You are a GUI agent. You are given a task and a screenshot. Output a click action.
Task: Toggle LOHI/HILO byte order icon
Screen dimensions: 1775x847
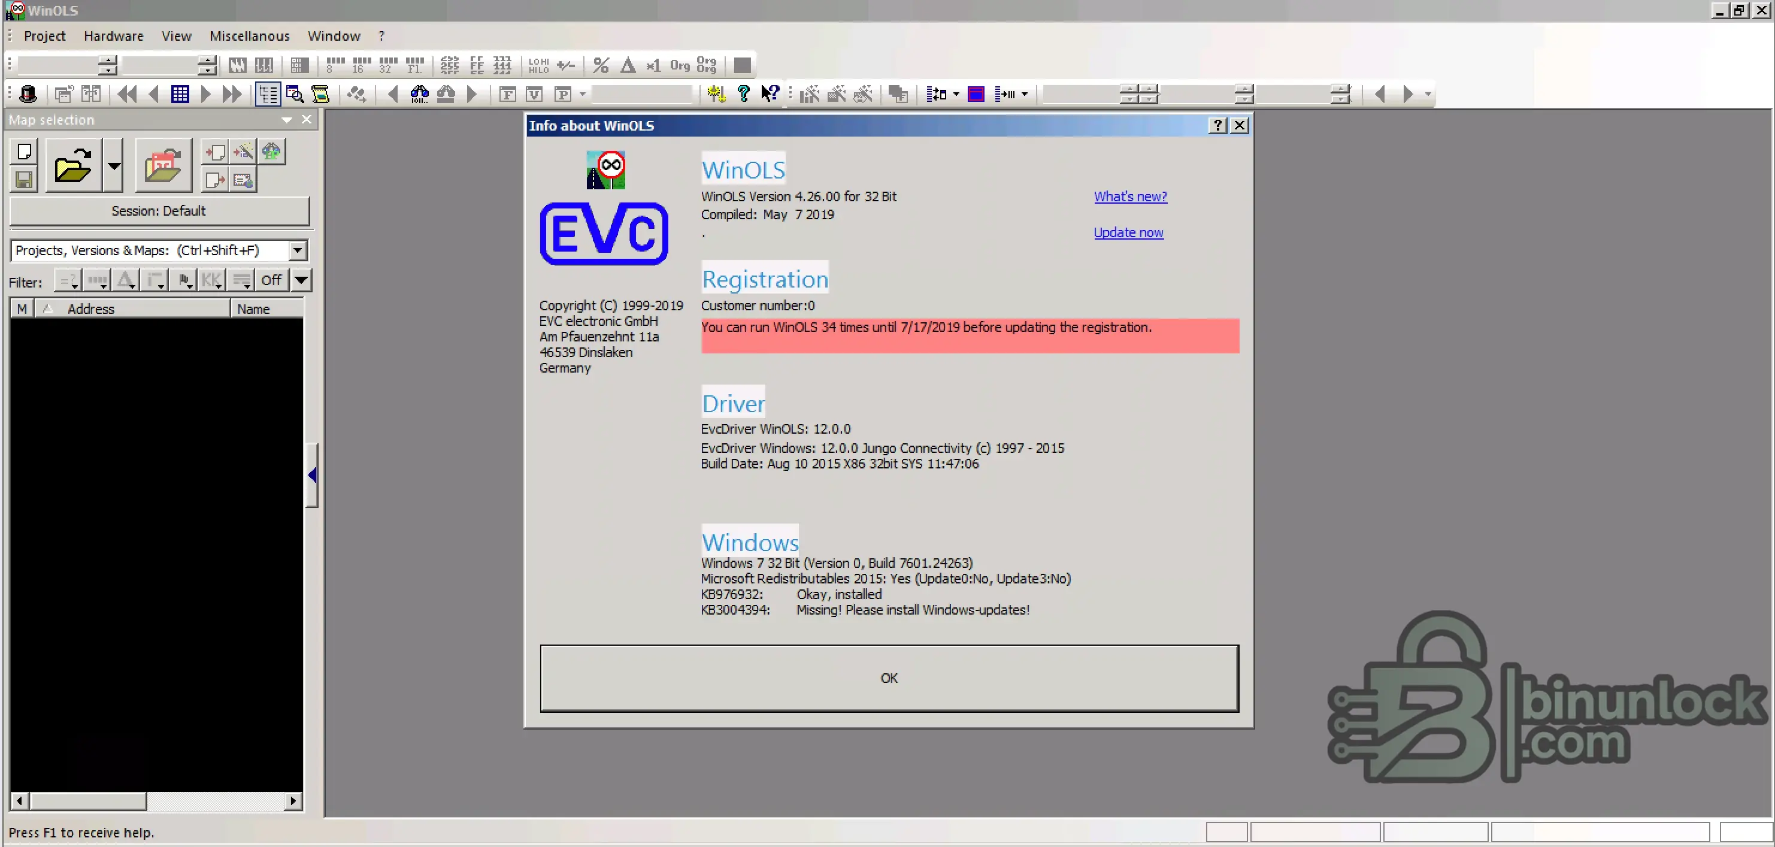[538, 65]
